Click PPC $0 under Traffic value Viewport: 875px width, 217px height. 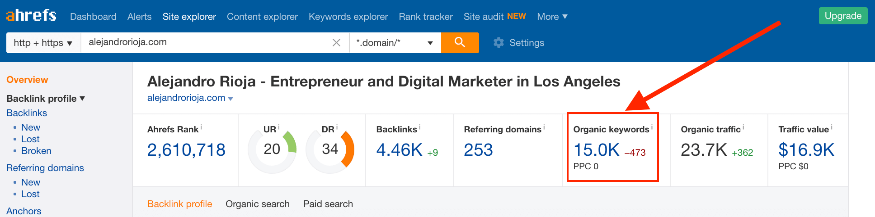[793, 166]
